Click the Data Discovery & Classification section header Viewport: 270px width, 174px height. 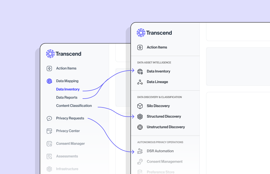tap(159, 97)
